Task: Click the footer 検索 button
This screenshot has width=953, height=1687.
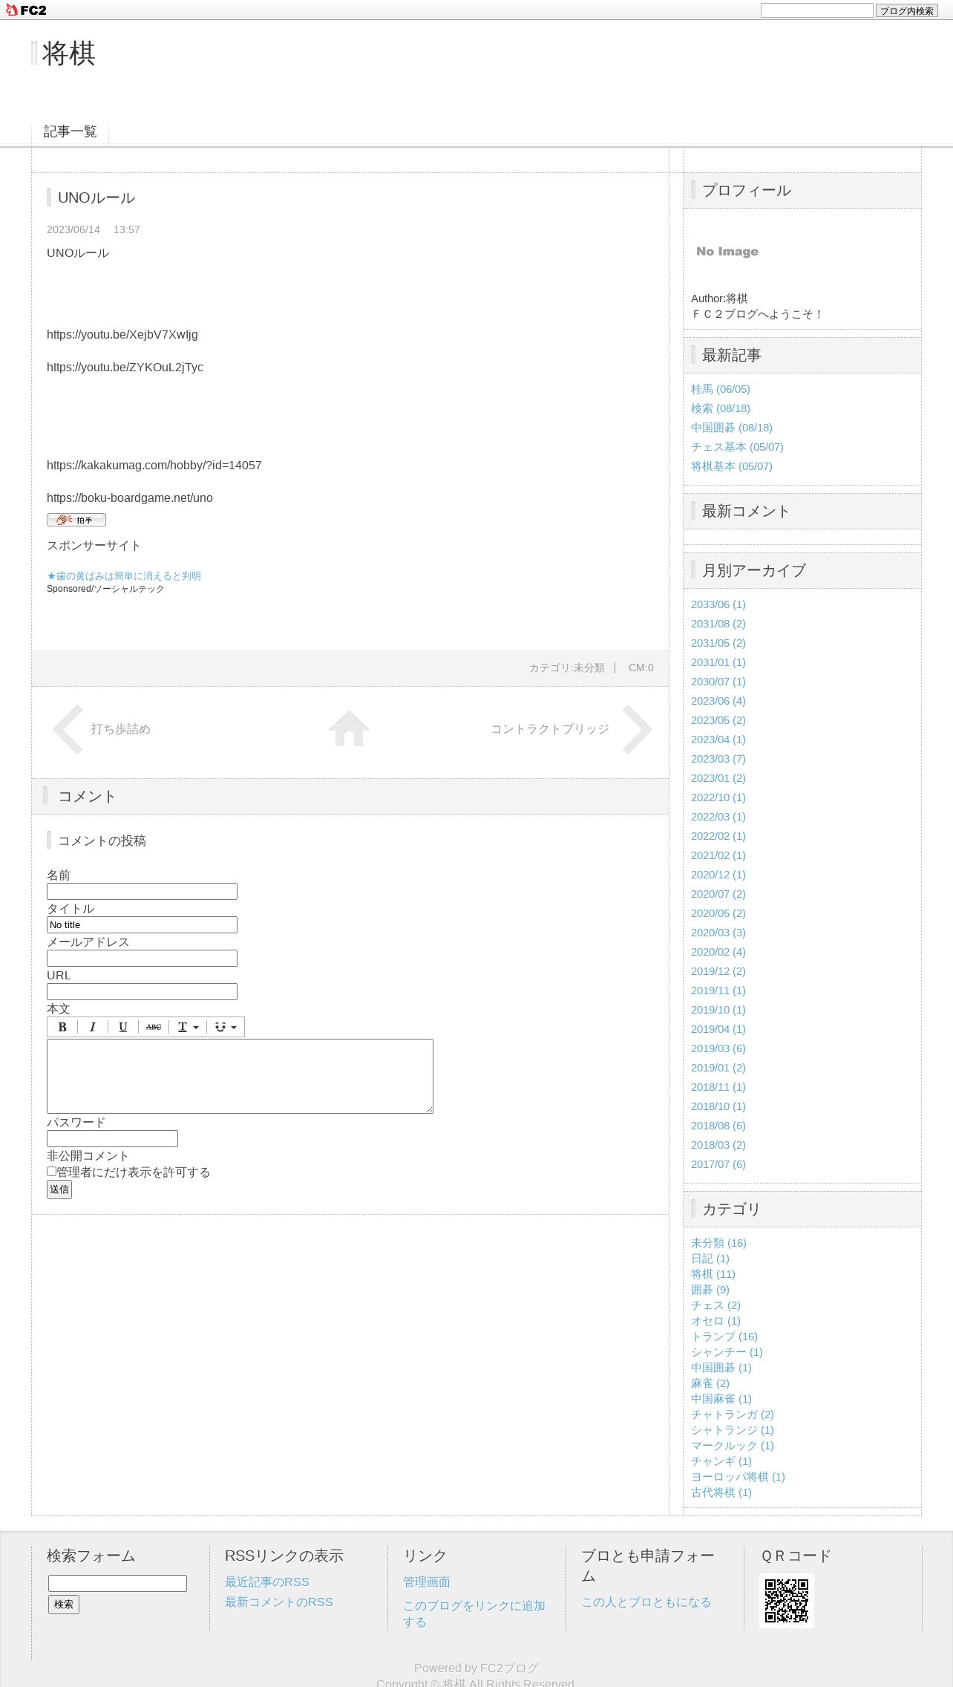Action: (x=64, y=1605)
